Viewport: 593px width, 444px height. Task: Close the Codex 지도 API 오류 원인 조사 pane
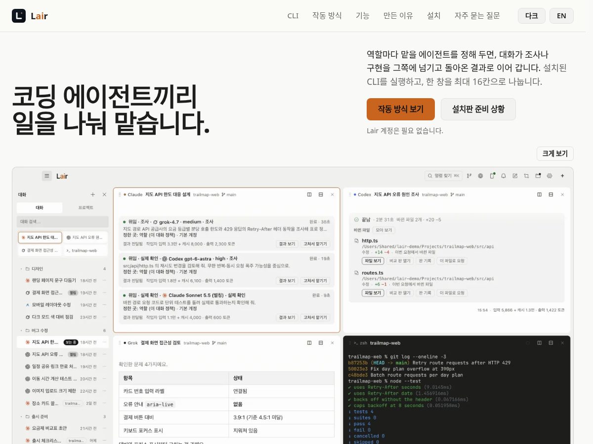pyautogui.click(x=562, y=194)
